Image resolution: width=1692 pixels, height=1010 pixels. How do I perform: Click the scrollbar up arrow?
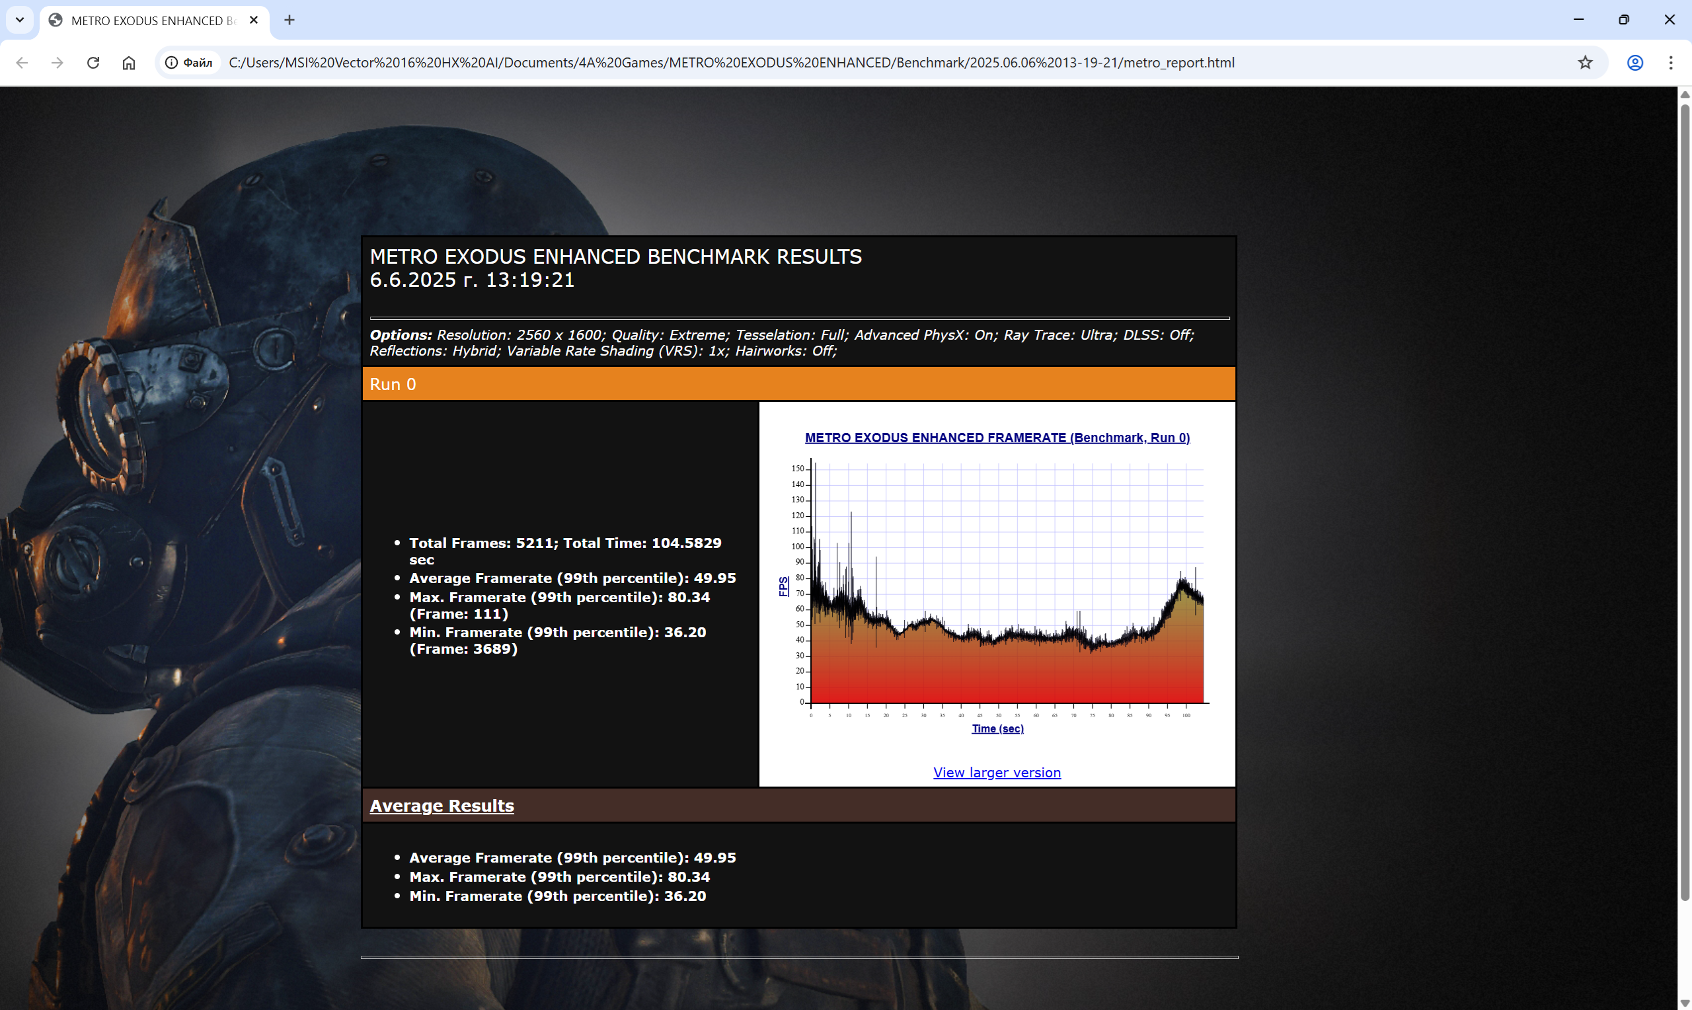[x=1685, y=94]
